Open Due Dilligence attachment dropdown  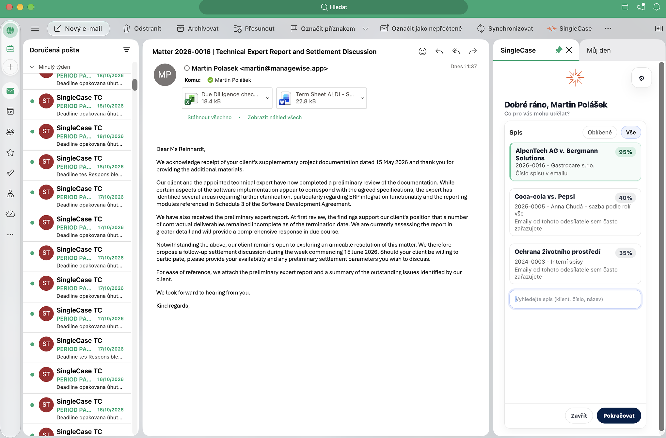click(x=267, y=98)
